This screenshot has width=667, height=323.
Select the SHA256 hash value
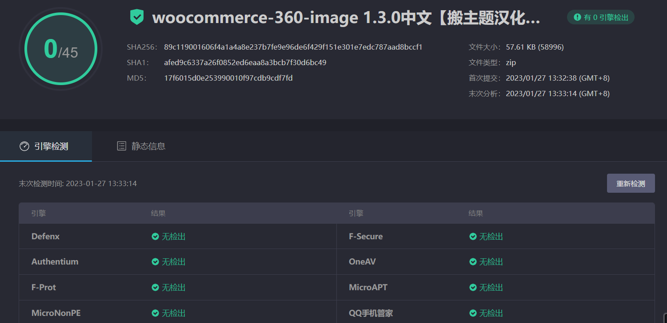click(x=293, y=47)
